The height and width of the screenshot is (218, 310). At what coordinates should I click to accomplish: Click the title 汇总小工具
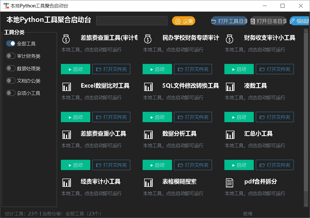point(258,133)
